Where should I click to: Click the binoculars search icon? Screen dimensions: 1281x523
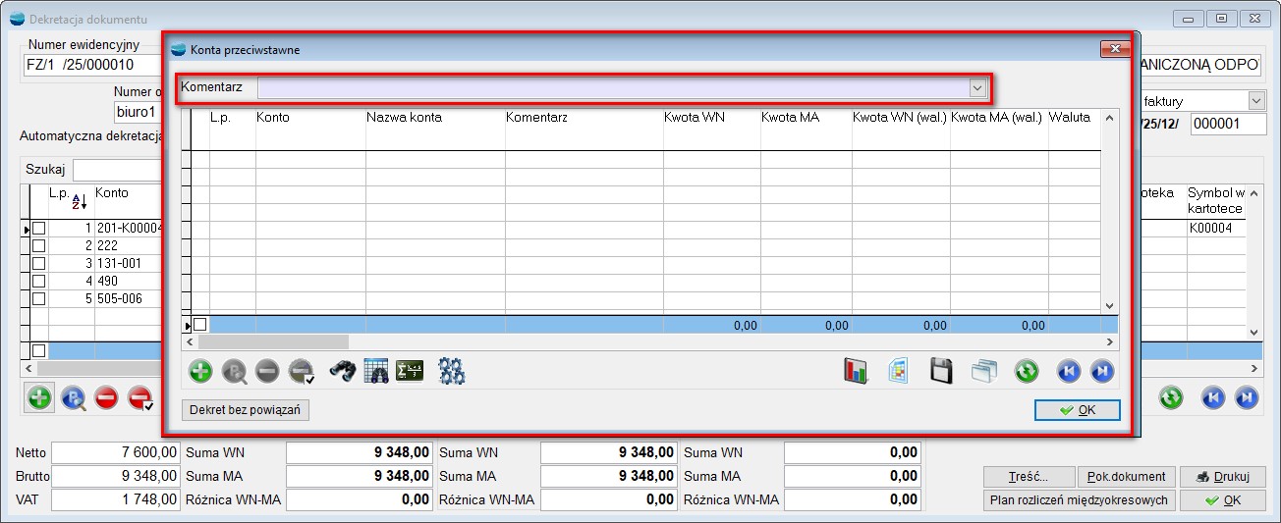342,371
